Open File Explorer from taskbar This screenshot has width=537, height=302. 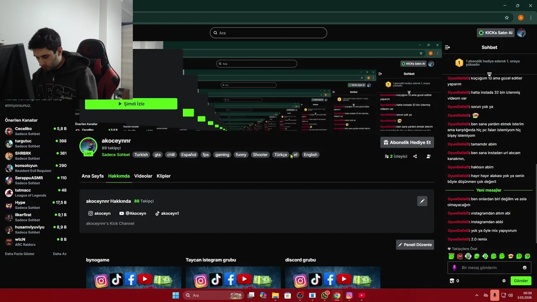coord(275,295)
